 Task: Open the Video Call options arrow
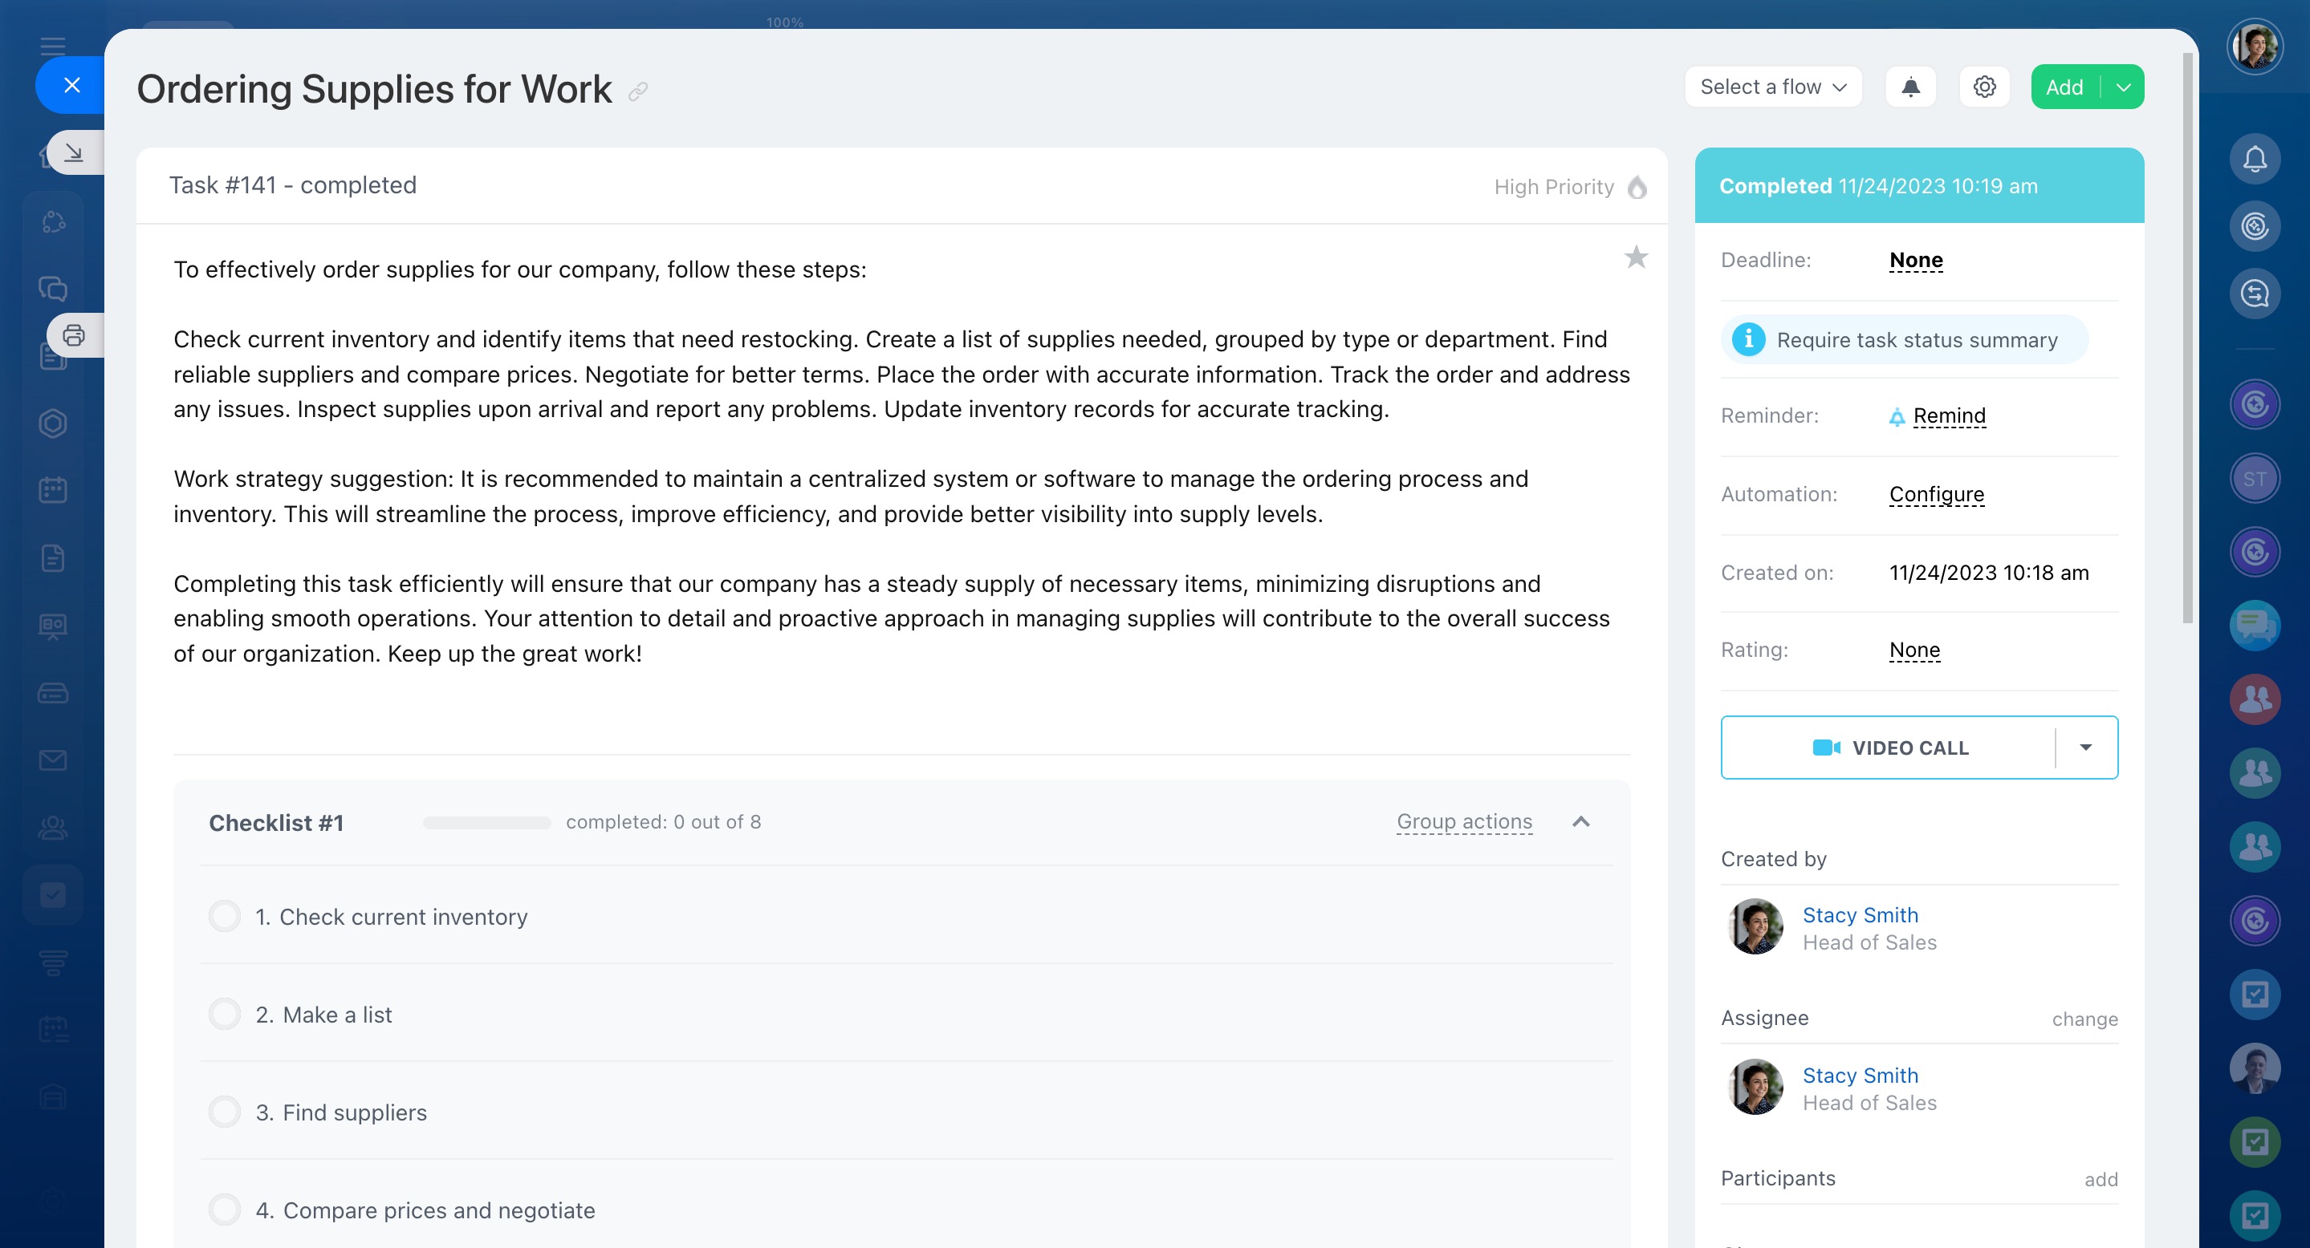[x=2085, y=748]
